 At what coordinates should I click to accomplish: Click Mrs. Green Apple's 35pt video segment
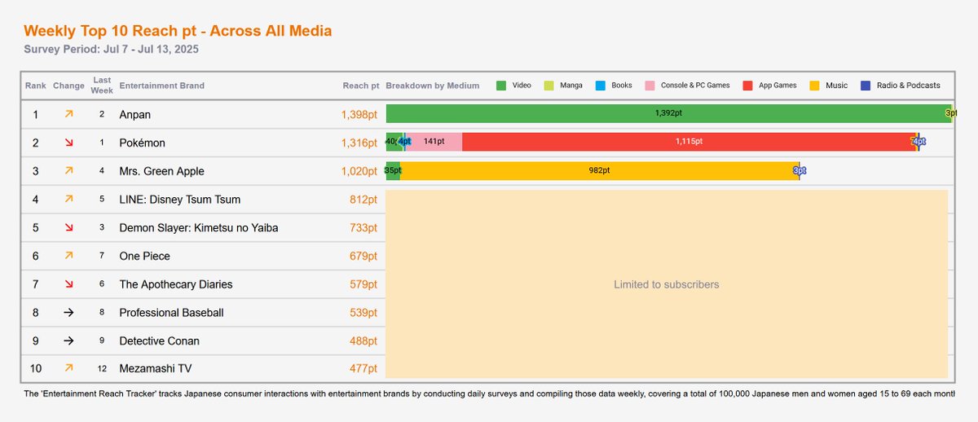pos(393,170)
